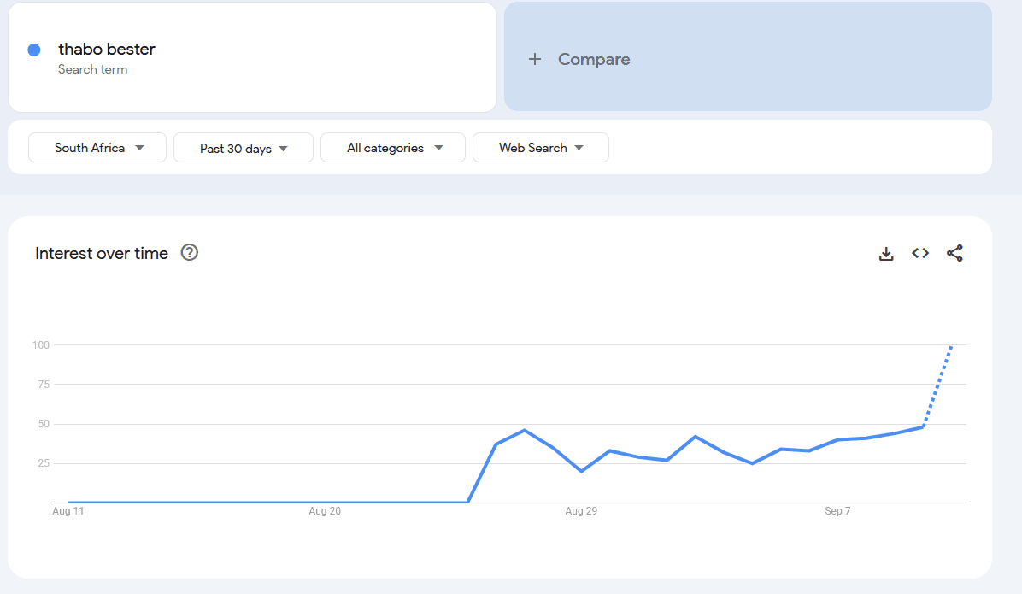Image resolution: width=1022 pixels, height=594 pixels.
Task: Click the Aug 29 axis label
Action: pyautogui.click(x=581, y=511)
